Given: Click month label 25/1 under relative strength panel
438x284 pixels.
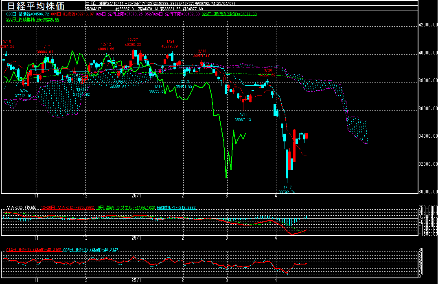Looking at the screenshot, I should (136, 280).
